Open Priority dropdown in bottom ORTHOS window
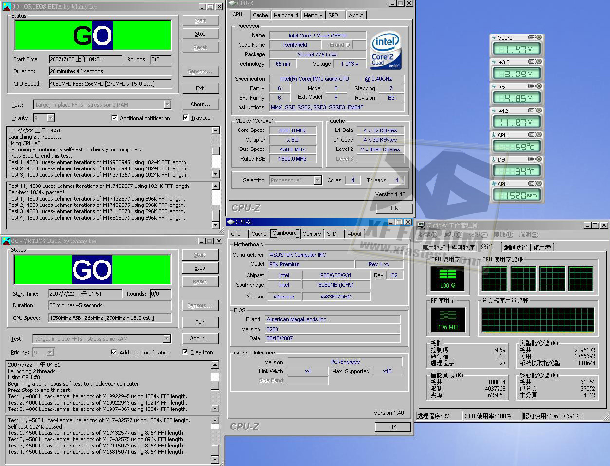The width and height of the screenshot is (610, 466). [x=50, y=352]
